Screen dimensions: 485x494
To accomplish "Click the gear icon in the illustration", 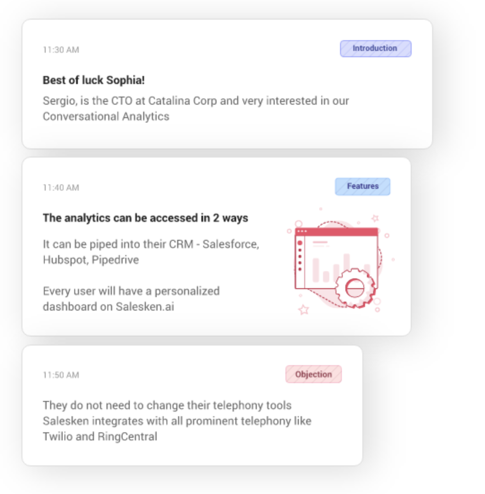I will tap(355, 288).
